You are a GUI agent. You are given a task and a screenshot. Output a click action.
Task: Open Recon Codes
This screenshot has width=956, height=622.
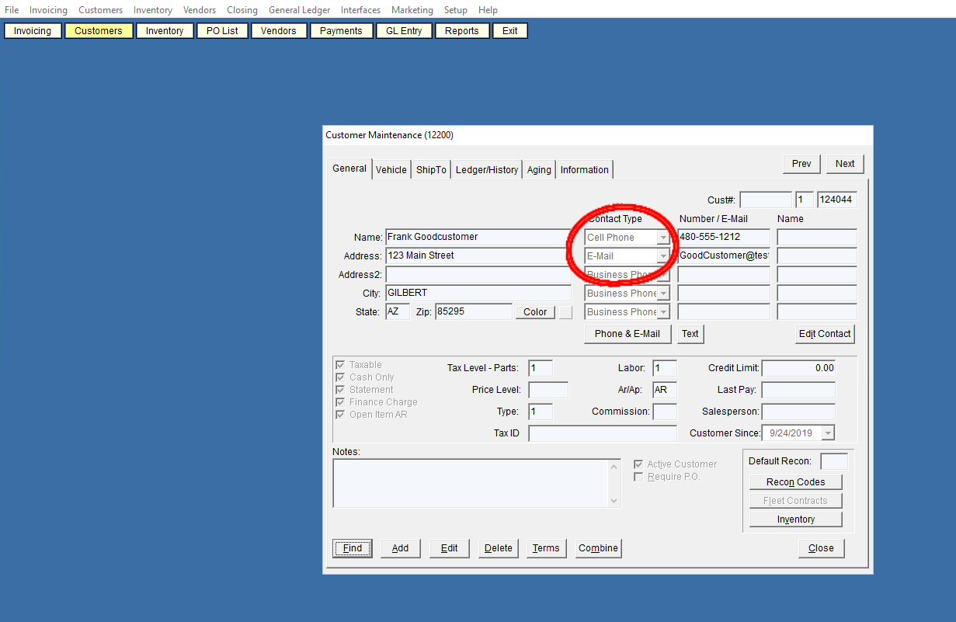coord(796,482)
